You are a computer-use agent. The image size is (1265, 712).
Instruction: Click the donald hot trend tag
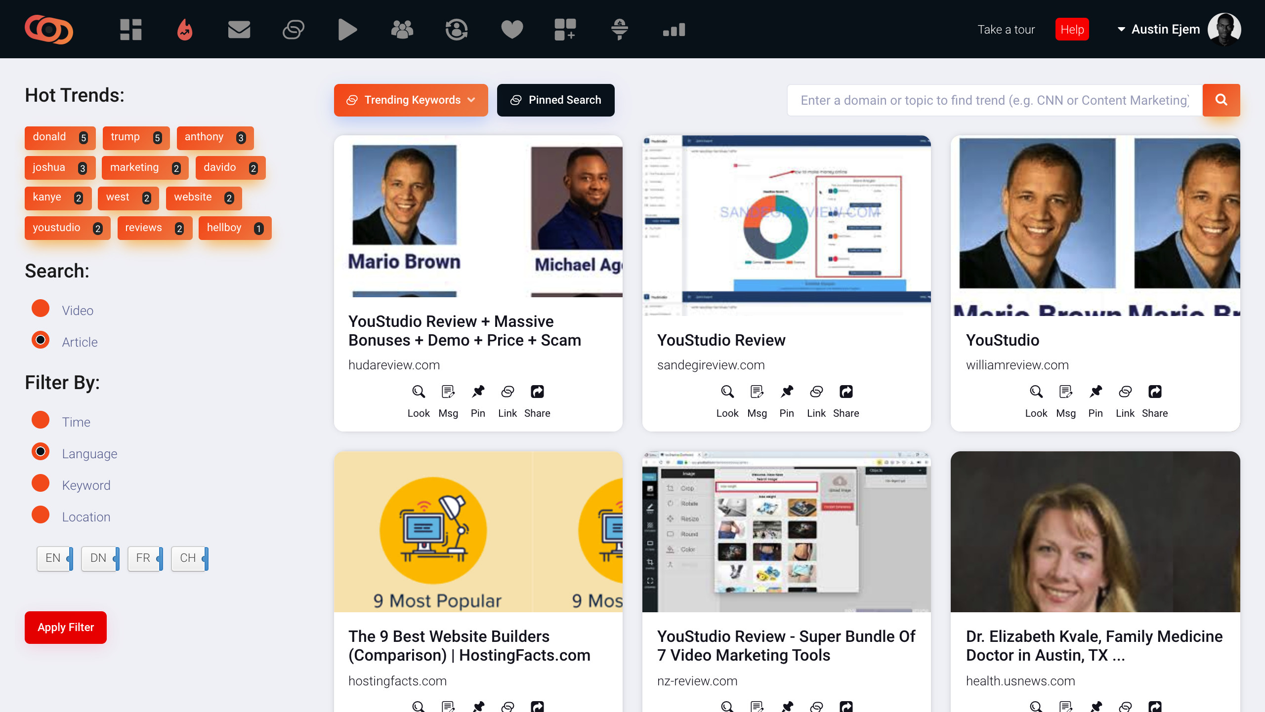[x=60, y=138]
